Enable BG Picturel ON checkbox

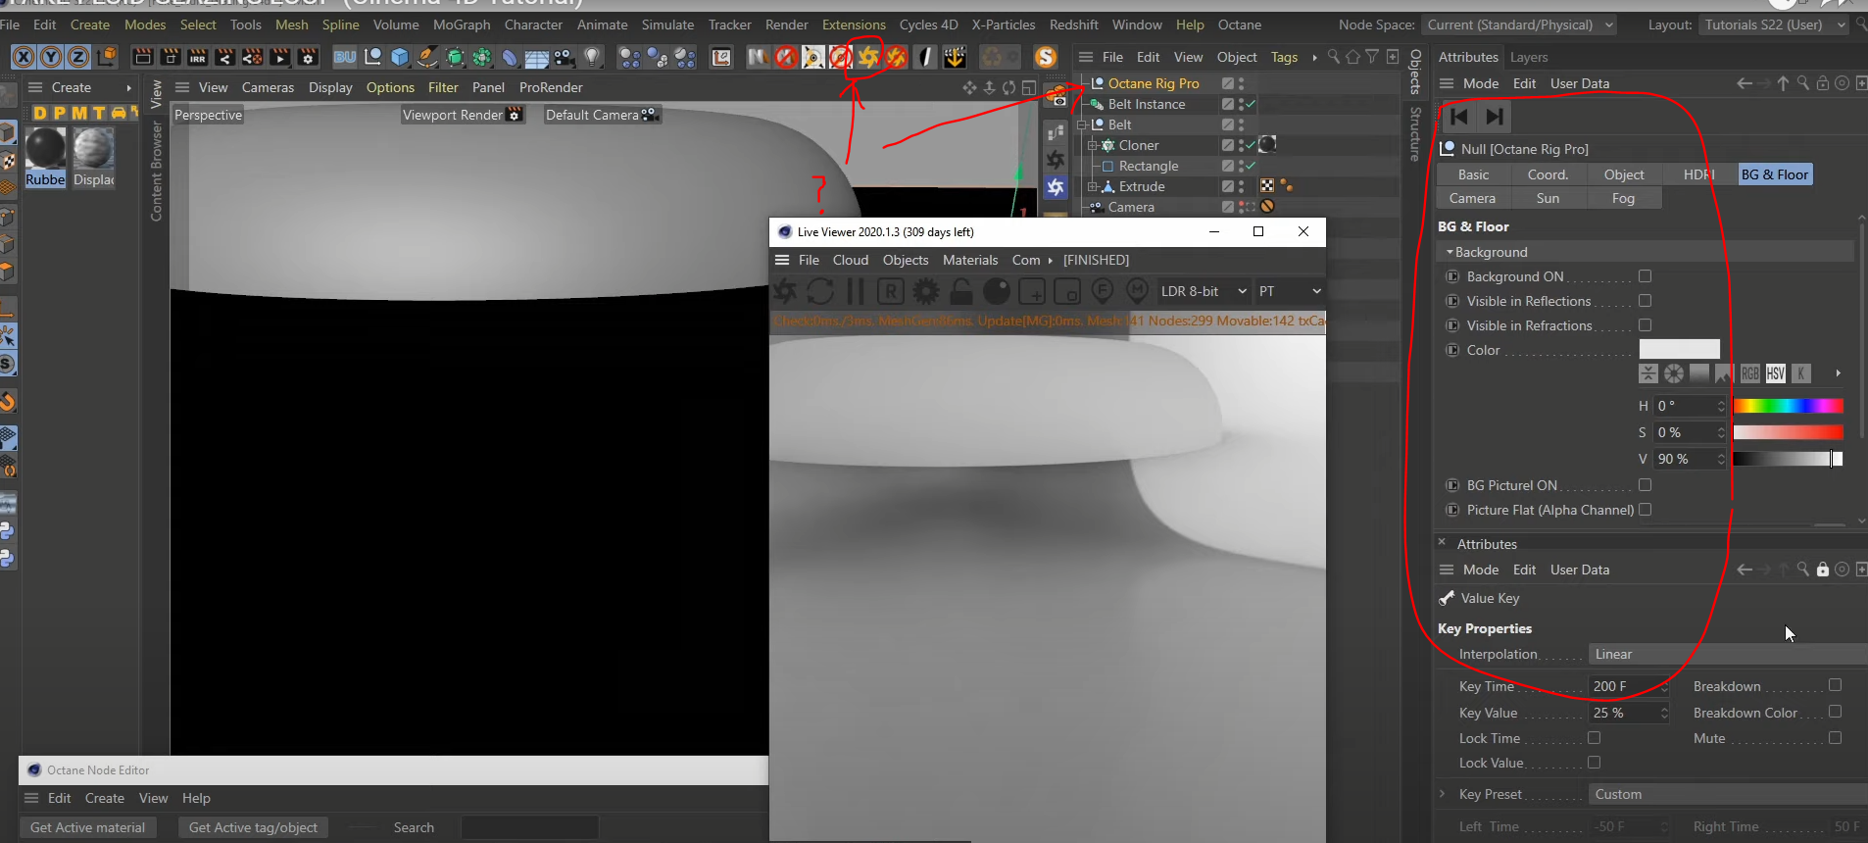[1646, 485]
